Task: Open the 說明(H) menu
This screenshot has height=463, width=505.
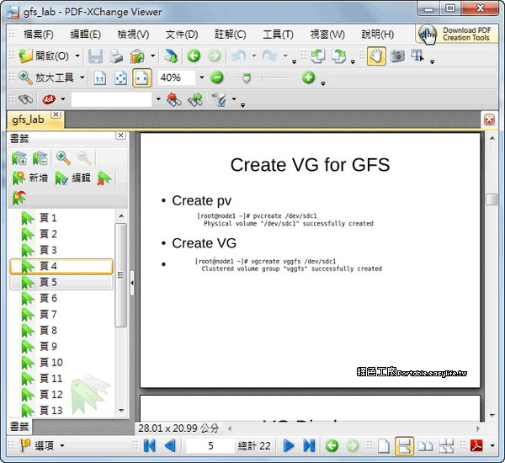Action: tap(377, 35)
